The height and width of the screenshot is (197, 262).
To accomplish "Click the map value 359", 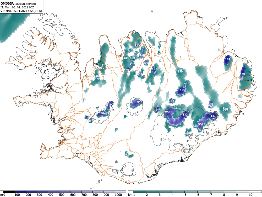I will 201,124.
